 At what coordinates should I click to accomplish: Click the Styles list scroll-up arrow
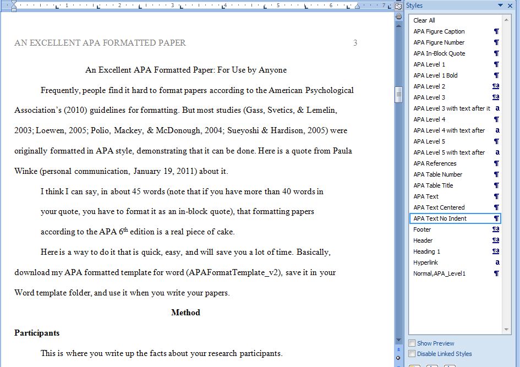[x=506, y=20]
